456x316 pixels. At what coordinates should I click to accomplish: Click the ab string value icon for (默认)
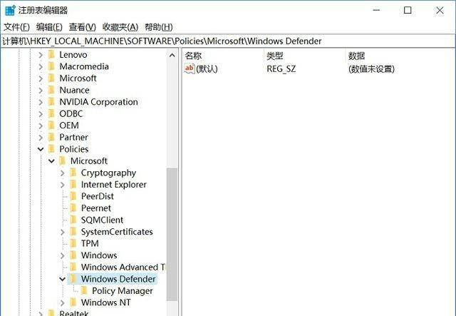(x=190, y=68)
